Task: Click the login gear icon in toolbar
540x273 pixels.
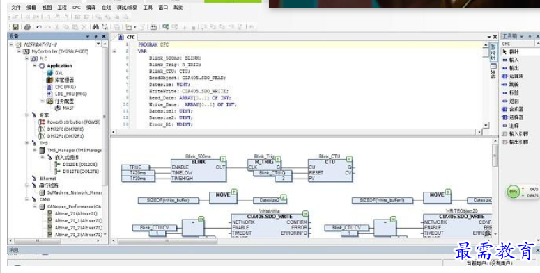Action: [x=166, y=26]
